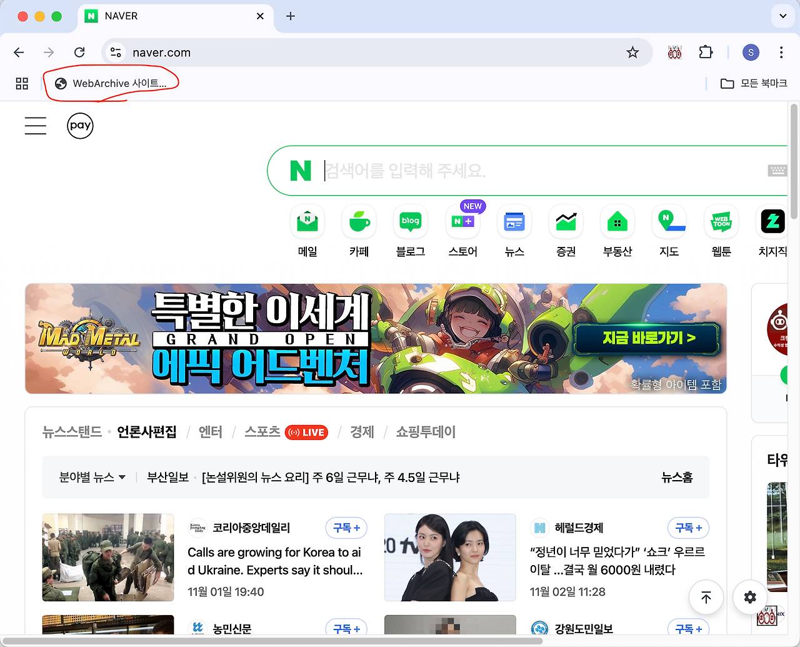Open the Naver Mail (메일) icon
Screen dimensions: 800x647
(307, 222)
